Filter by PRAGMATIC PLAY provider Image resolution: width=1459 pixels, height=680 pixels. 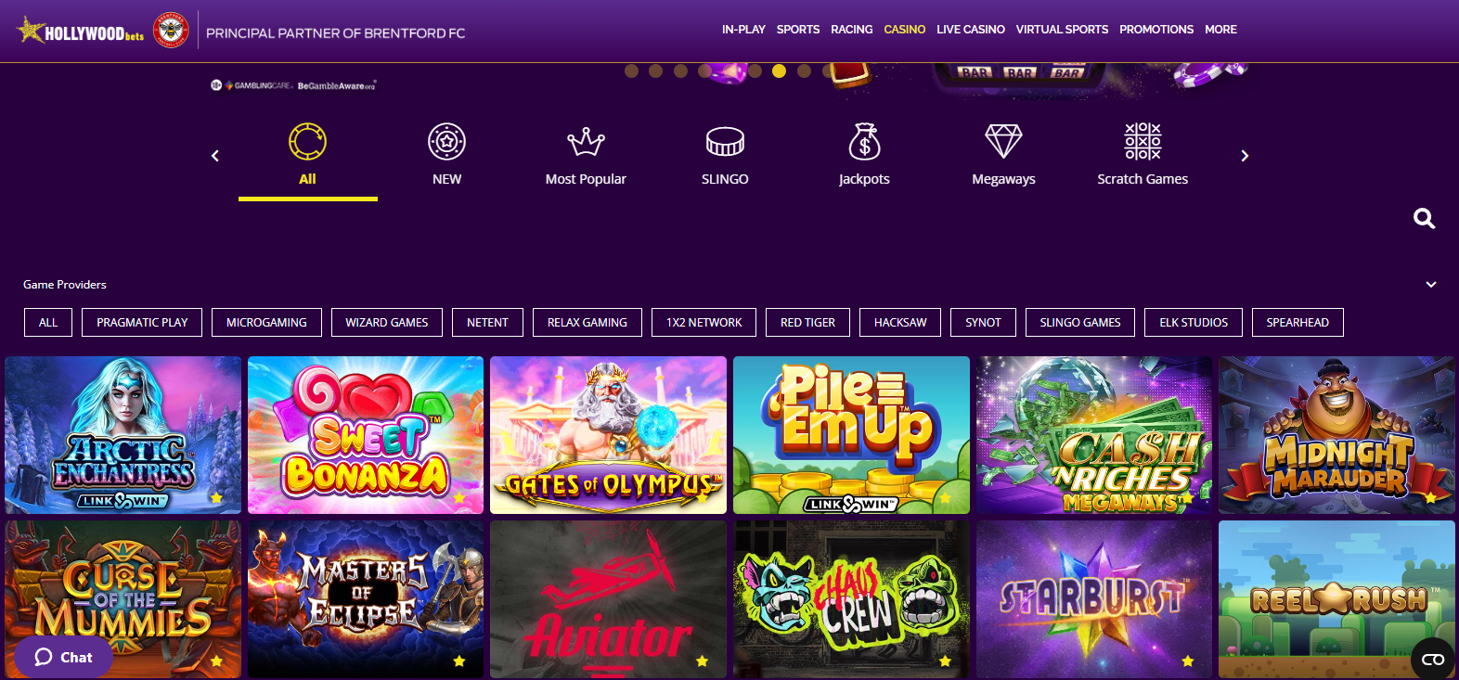(142, 322)
